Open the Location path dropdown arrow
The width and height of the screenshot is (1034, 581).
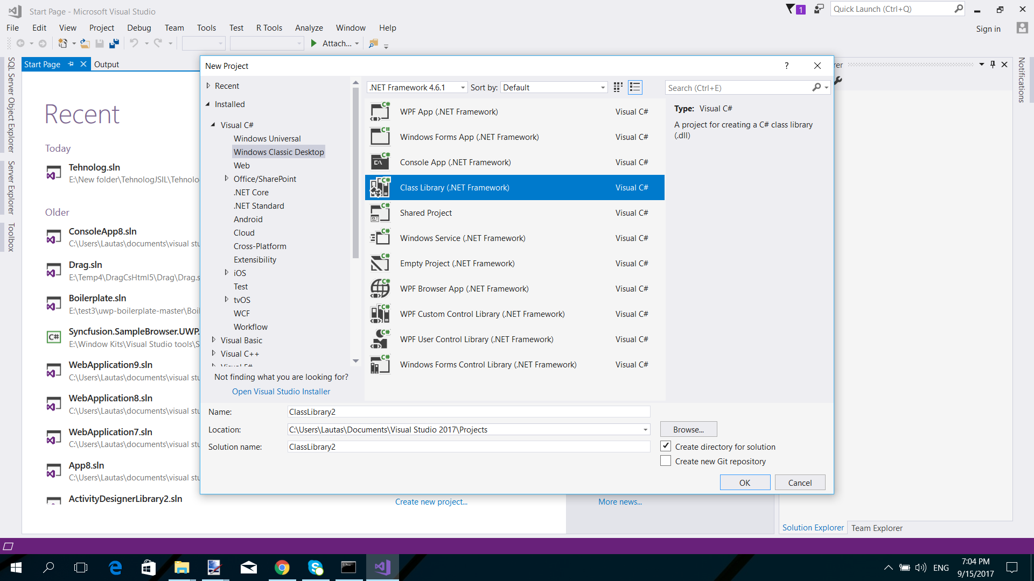645,430
